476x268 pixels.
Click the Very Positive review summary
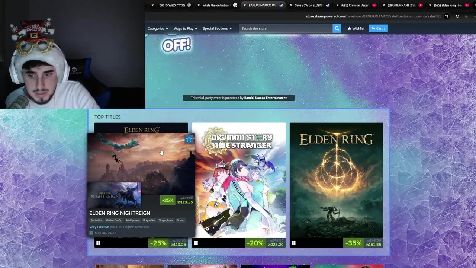99,227
